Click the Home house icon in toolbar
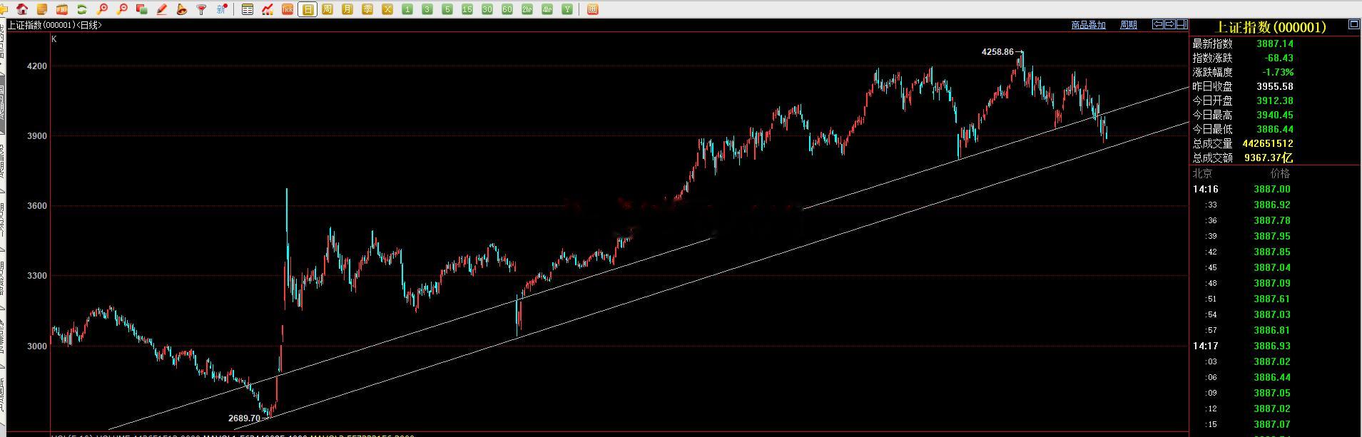1362x437 pixels. pos(22,9)
